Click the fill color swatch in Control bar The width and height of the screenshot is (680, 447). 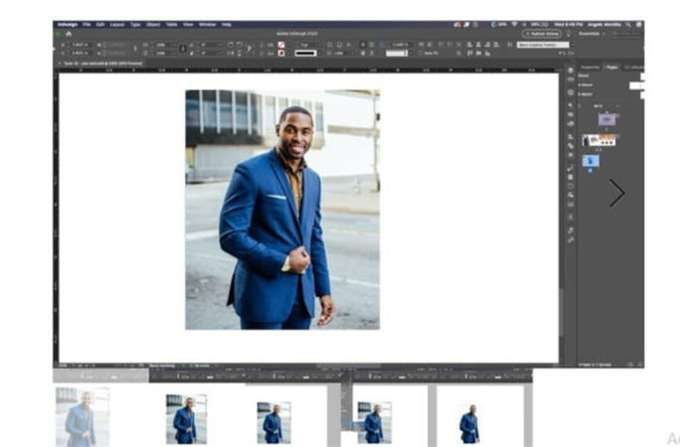tap(282, 45)
